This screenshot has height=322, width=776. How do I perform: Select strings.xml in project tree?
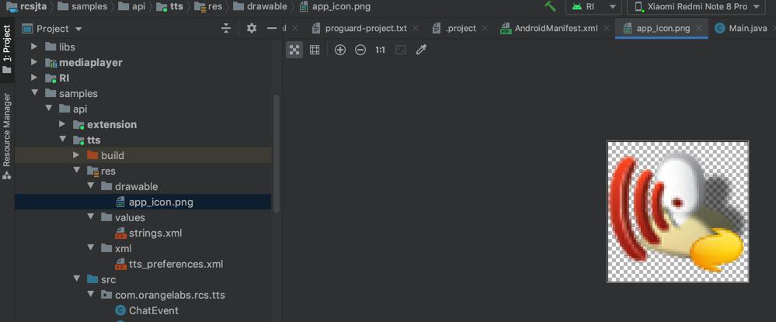coord(143,233)
